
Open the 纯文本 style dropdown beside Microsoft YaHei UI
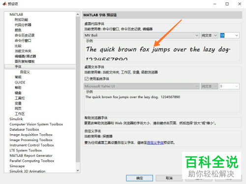(x=210, y=86)
